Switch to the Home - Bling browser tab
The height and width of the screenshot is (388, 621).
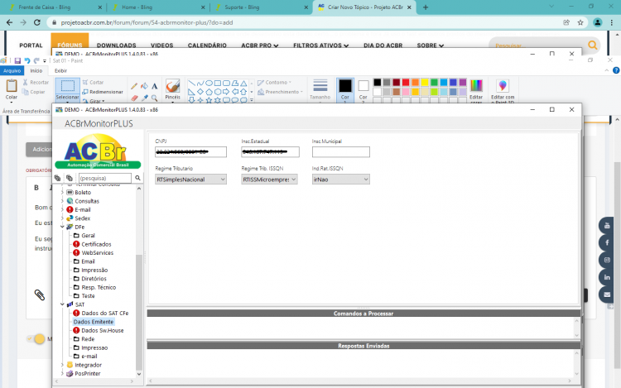[158, 7]
